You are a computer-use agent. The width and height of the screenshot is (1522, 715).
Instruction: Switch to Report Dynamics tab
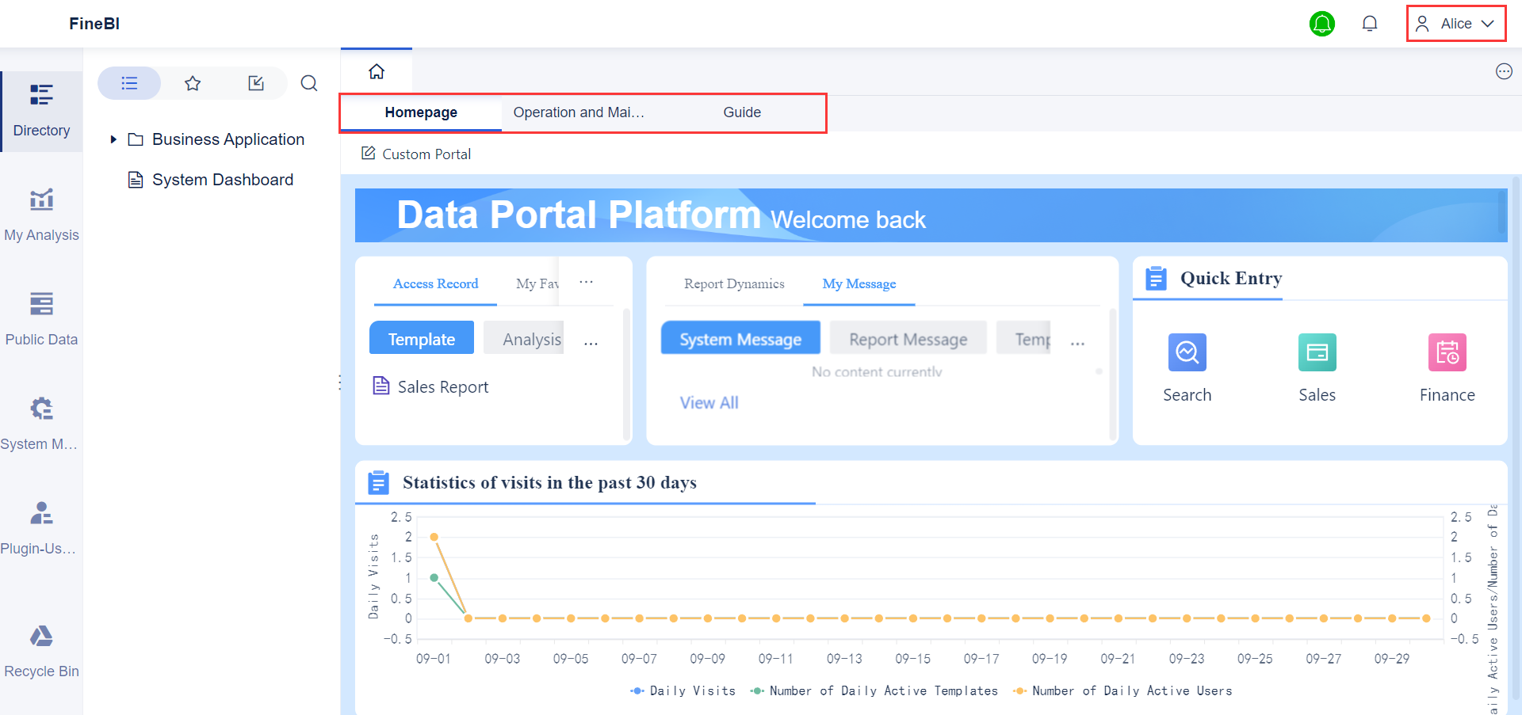tap(734, 283)
